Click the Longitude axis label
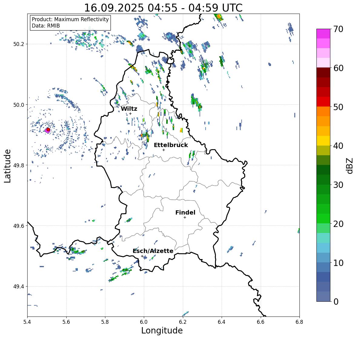This screenshot has width=357, height=338. coord(162,330)
